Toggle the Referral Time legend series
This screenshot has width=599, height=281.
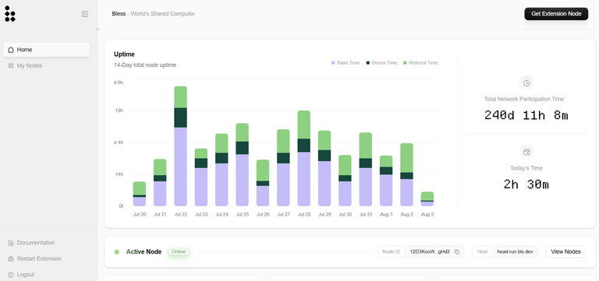(420, 62)
